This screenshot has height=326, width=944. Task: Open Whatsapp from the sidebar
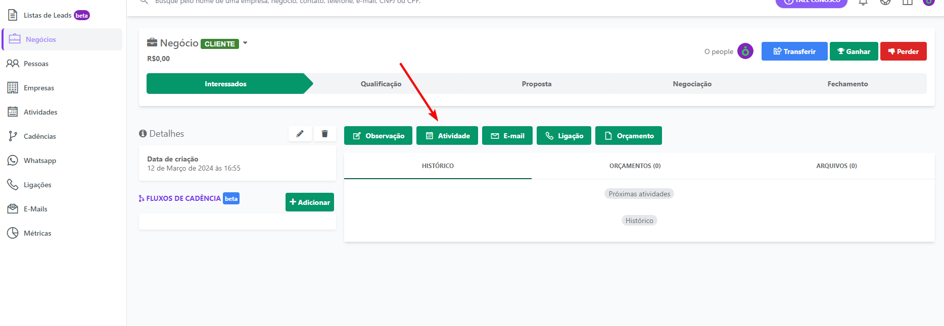40,160
